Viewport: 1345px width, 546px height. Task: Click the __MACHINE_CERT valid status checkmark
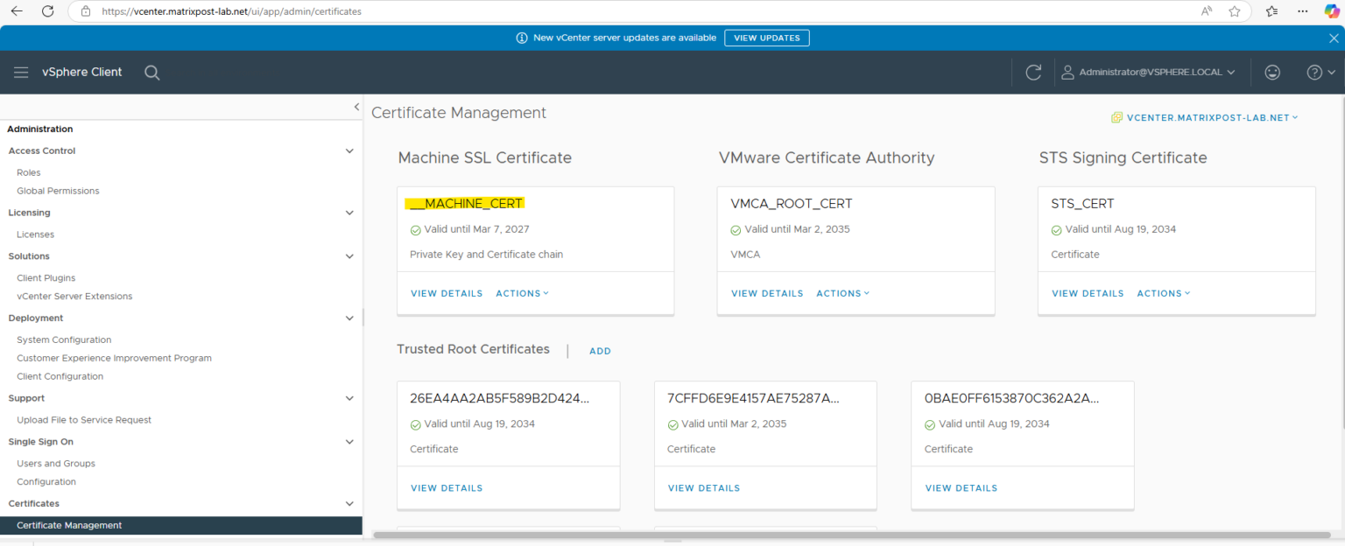coord(416,230)
